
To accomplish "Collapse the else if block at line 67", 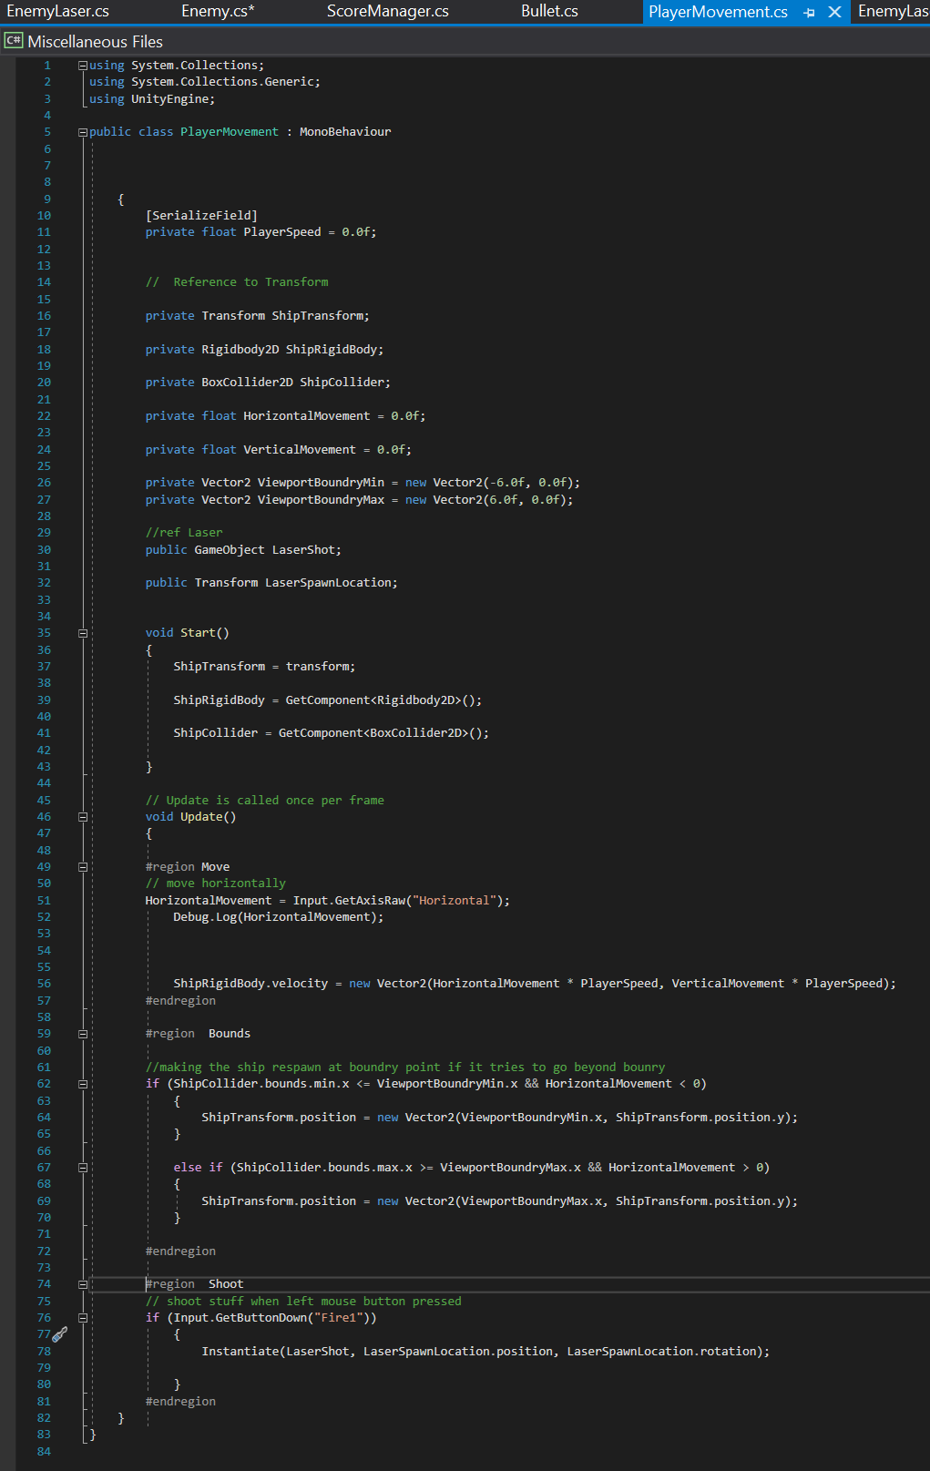I will pos(83,1168).
